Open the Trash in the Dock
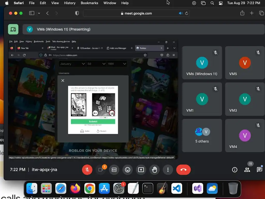The width and height of the screenshot is (265, 199). [x=233, y=188]
